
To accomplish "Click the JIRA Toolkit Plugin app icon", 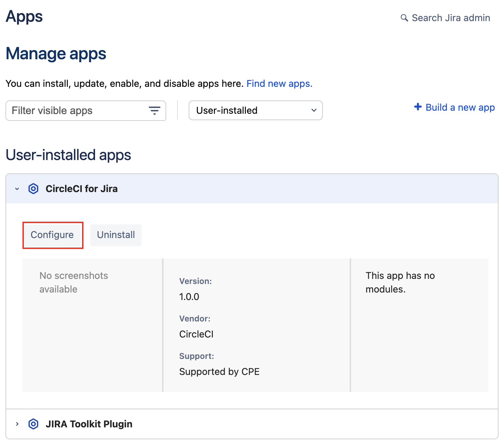I will tap(33, 424).
